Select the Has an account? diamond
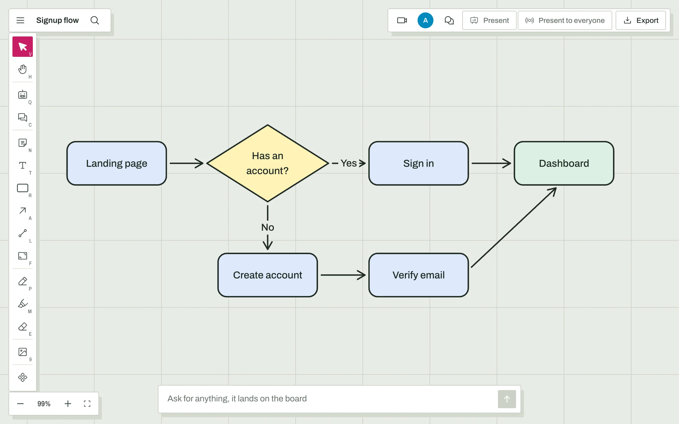 (268, 163)
